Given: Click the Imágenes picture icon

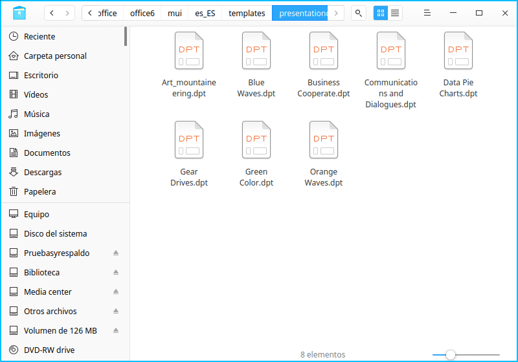Looking at the screenshot, I should [x=14, y=133].
